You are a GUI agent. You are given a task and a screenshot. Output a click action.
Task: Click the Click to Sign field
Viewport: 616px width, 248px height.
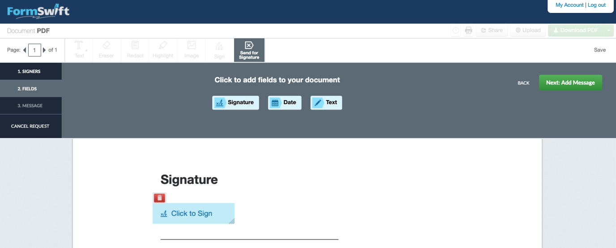(x=193, y=214)
